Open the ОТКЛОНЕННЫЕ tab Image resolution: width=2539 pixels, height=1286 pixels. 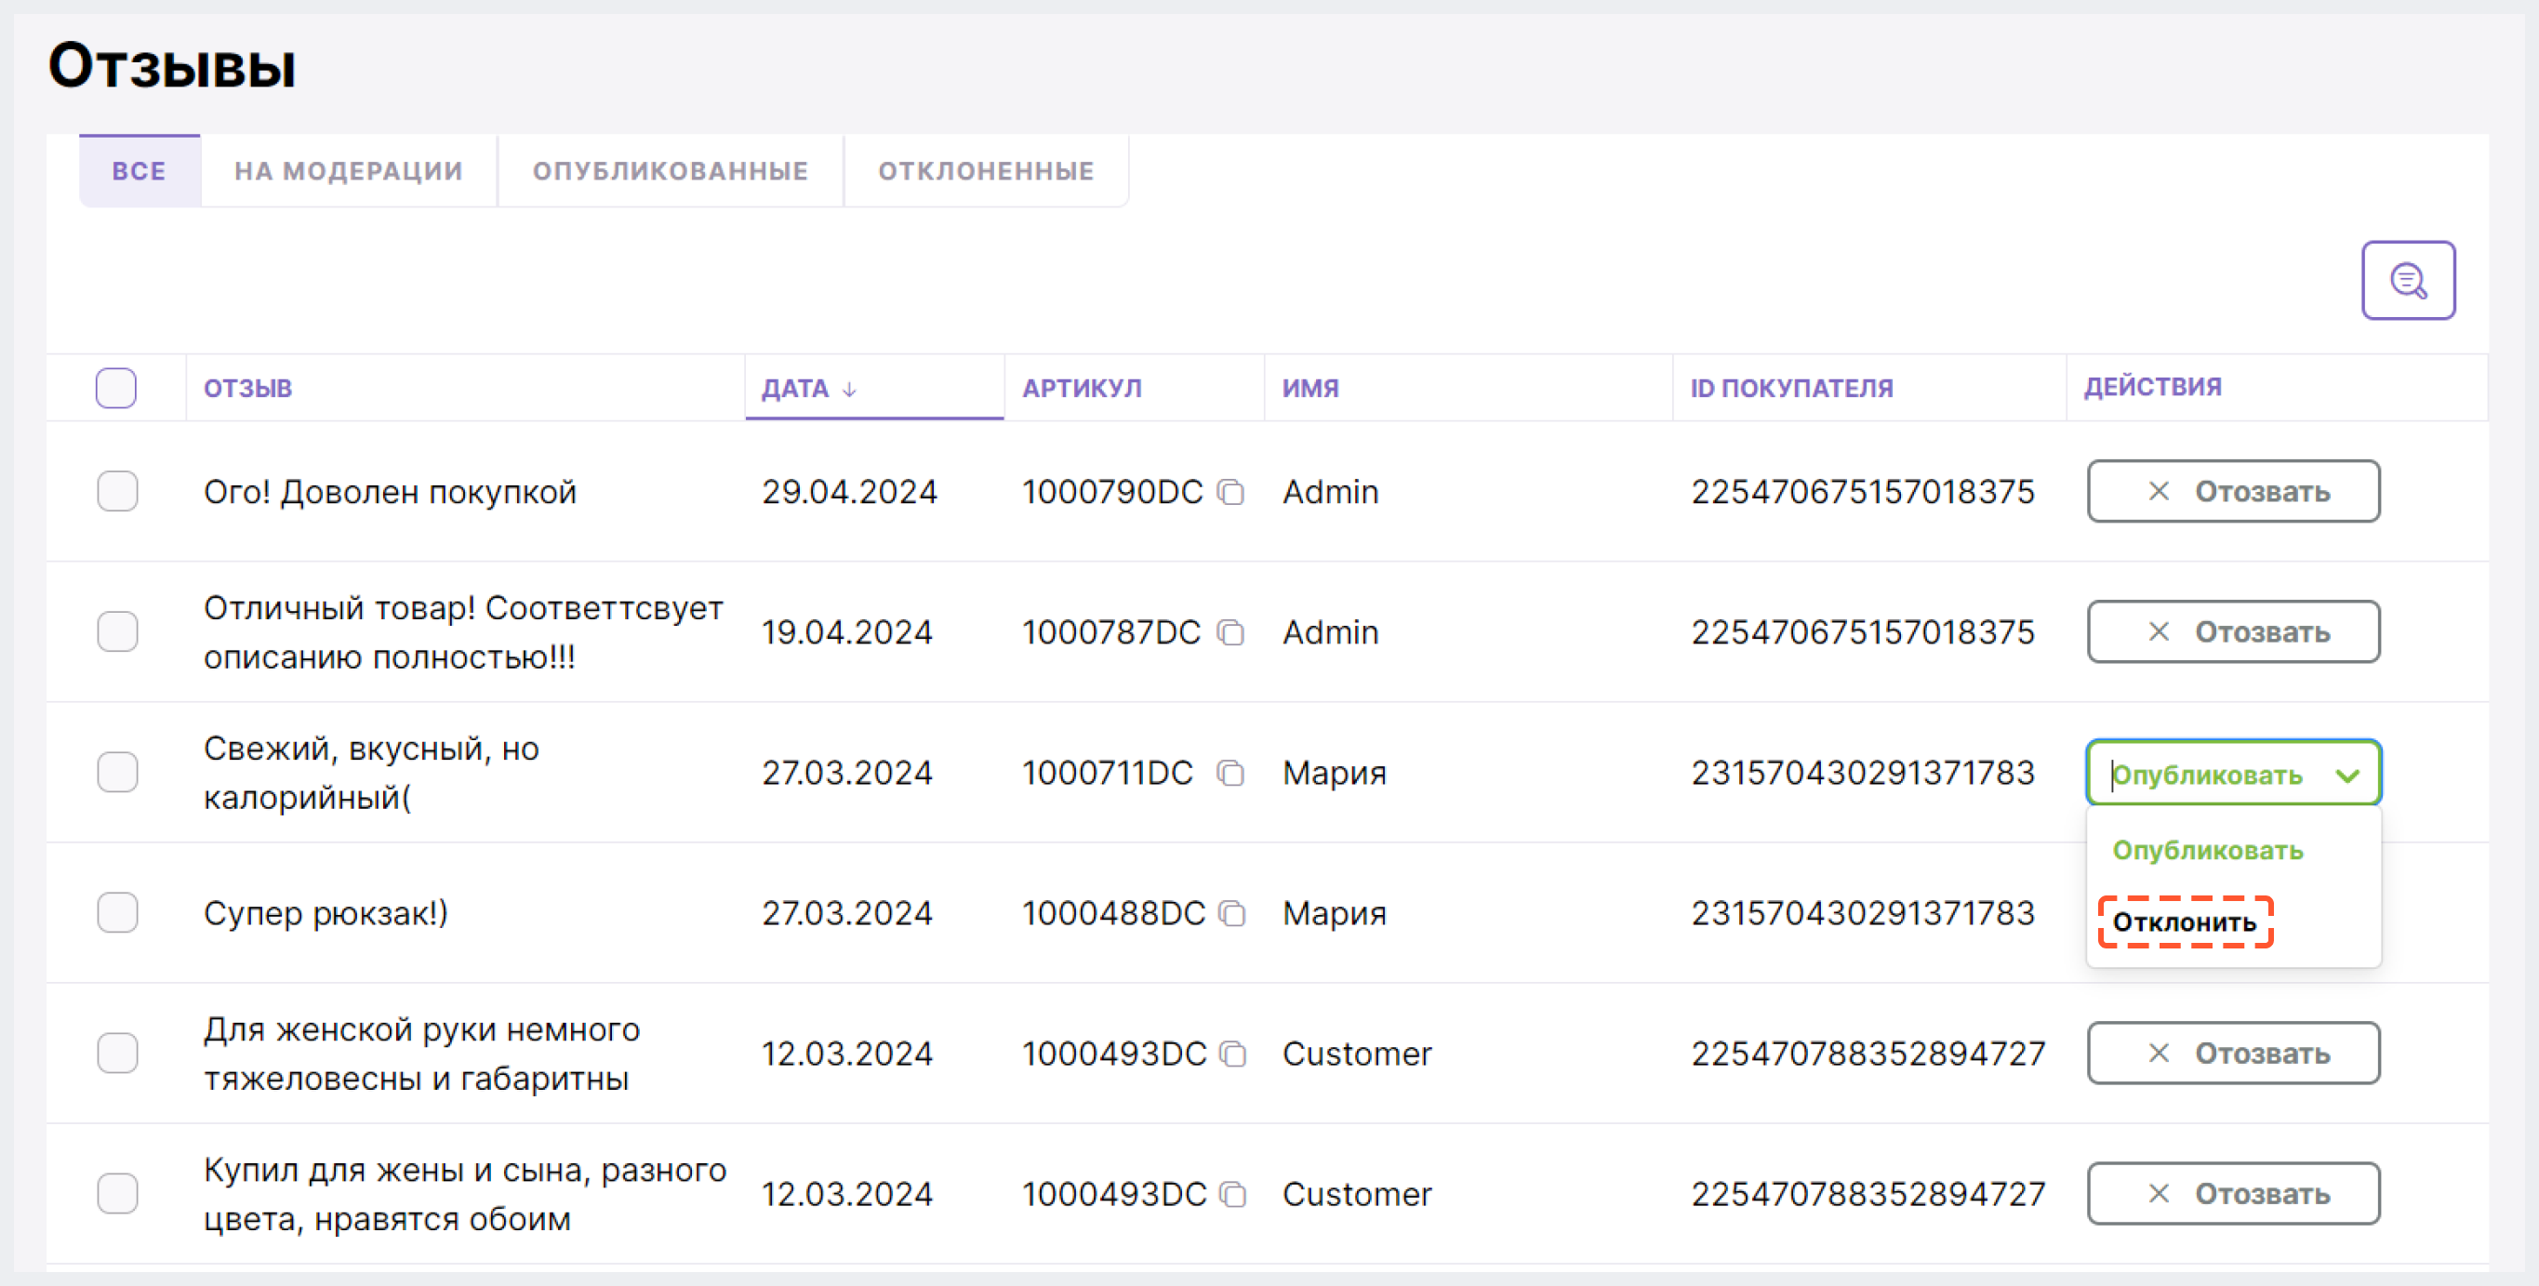click(986, 171)
